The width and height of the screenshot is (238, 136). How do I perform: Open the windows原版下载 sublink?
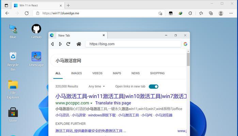pyautogui.click(x=102, y=115)
